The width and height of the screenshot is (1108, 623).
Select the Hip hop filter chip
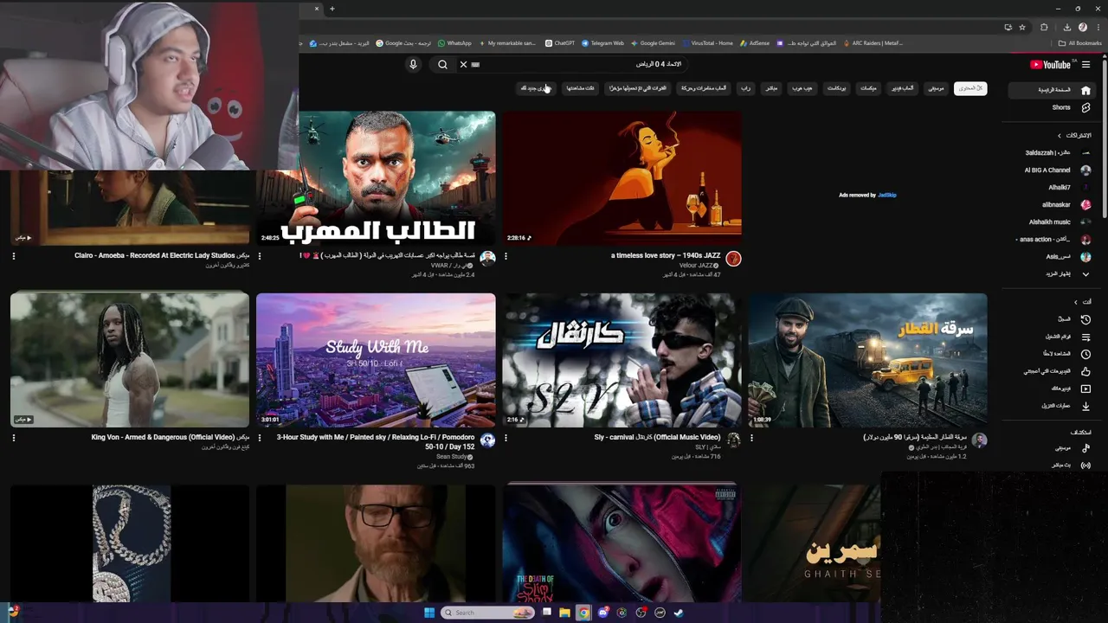(802, 88)
